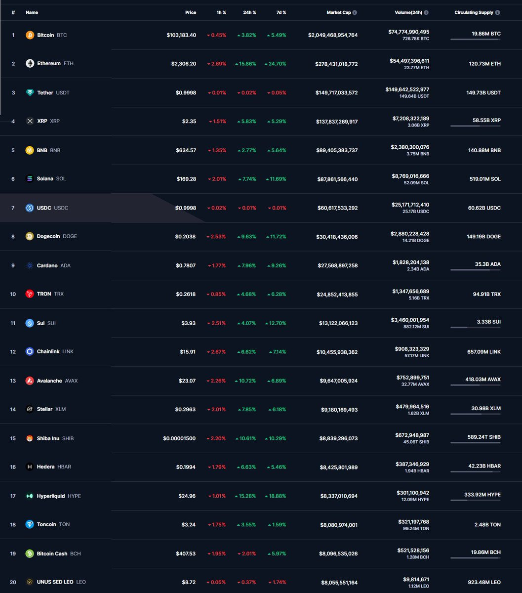Click Ethereum 24h change 15.86%
The width and height of the screenshot is (522, 593).
click(245, 64)
